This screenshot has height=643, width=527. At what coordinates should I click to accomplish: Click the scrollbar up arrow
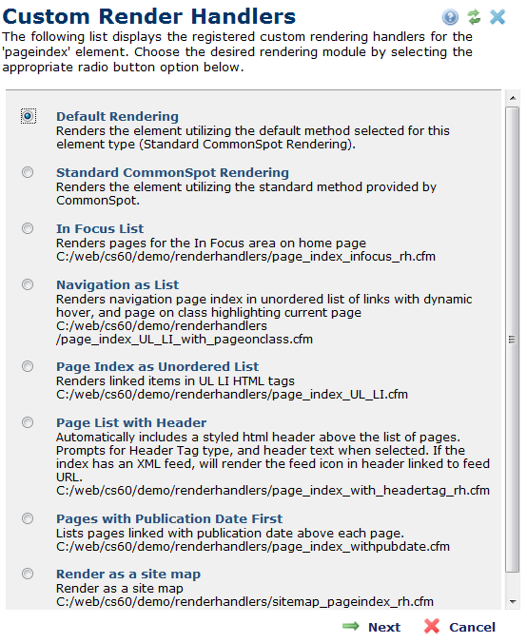pos(513,98)
